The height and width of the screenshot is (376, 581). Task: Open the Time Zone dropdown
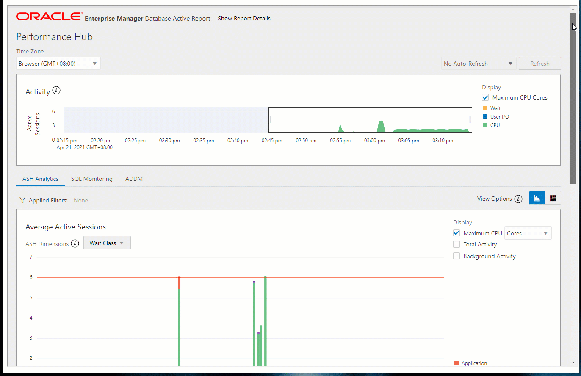[58, 64]
